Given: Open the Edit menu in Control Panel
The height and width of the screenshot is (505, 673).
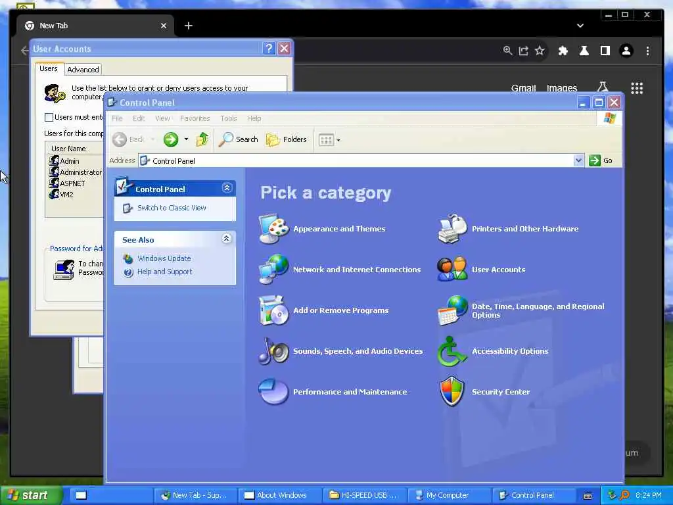Looking at the screenshot, I should click(138, 118).
